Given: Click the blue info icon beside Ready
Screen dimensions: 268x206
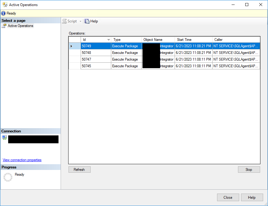Looking at the screenshot, I should [3, 13].
